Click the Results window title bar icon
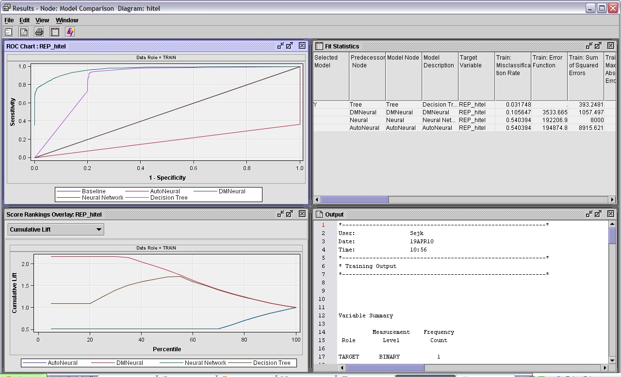 [x=6, y=8]
